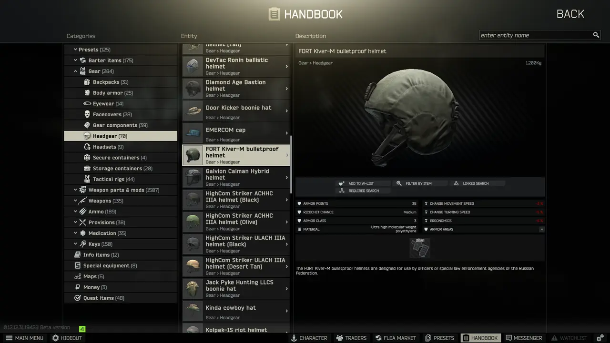
Task: Click the Maps category icon
Action: 78,276
